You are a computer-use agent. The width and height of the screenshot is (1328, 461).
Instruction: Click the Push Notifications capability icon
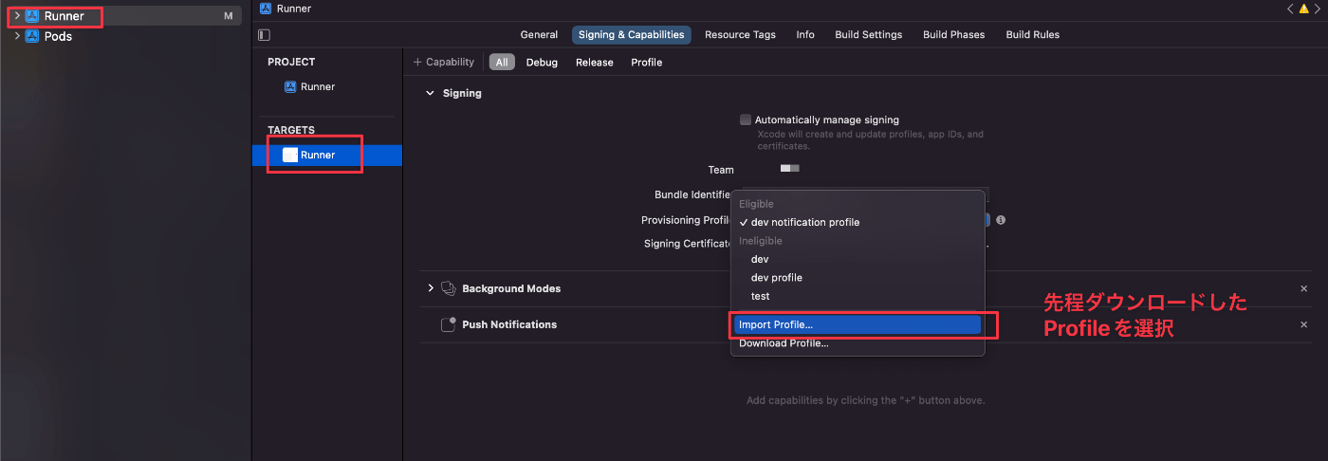[x=449, y=324]
